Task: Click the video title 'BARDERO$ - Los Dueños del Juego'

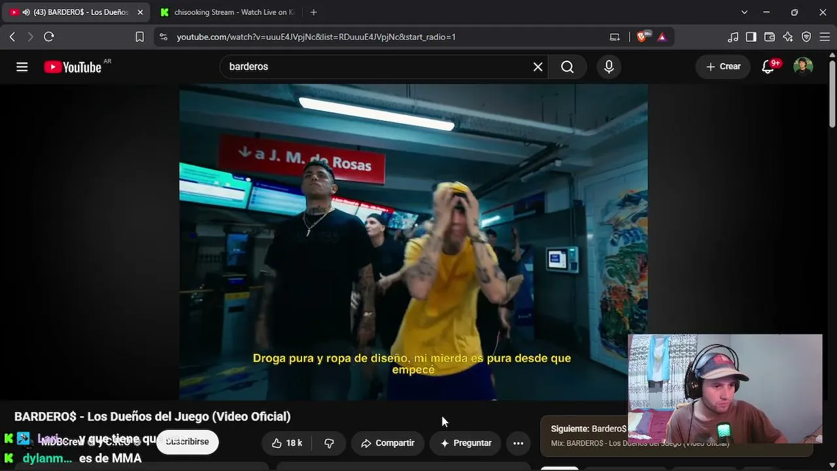Action: point(152,417)
